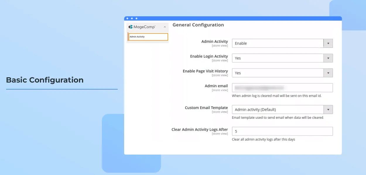Click the Enable Login Activity field label

pyautogui.click(x=209, y=56)
